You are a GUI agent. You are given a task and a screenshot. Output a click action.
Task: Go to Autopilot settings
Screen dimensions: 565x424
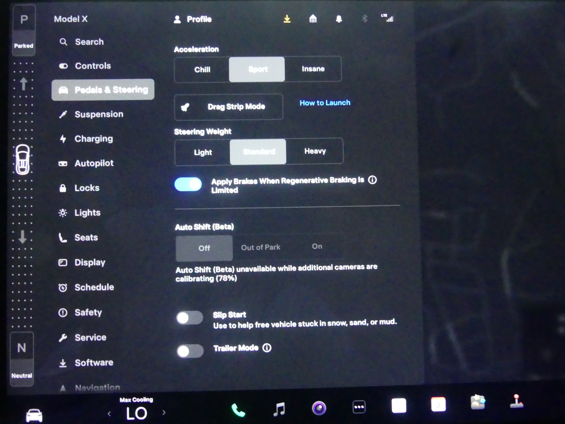(94, 163)
